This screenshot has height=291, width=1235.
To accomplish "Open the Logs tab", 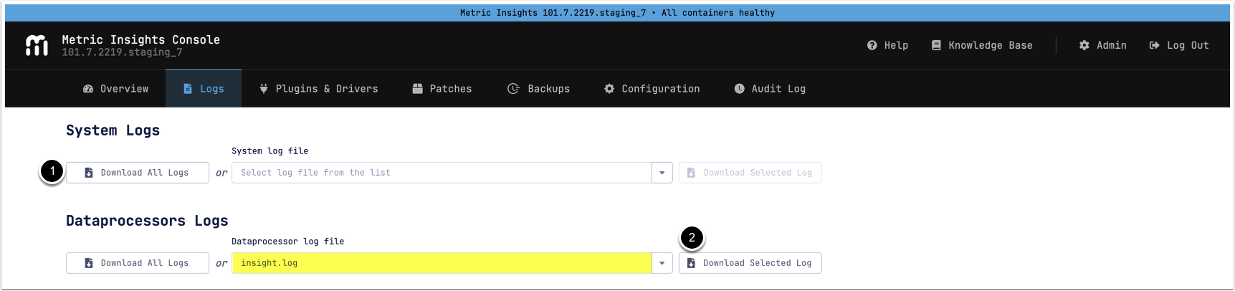I will coord(204,89).
